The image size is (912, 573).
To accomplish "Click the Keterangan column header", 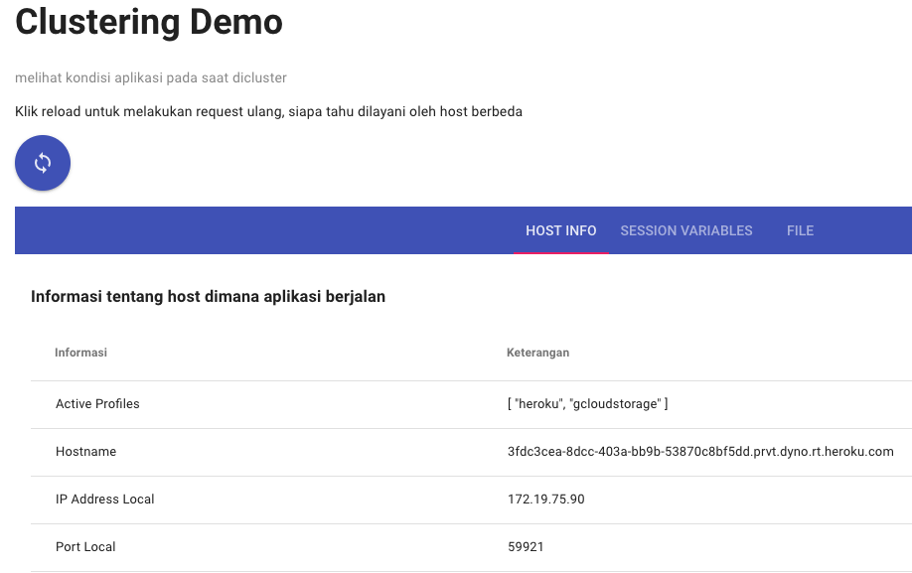I will (537, 353).
